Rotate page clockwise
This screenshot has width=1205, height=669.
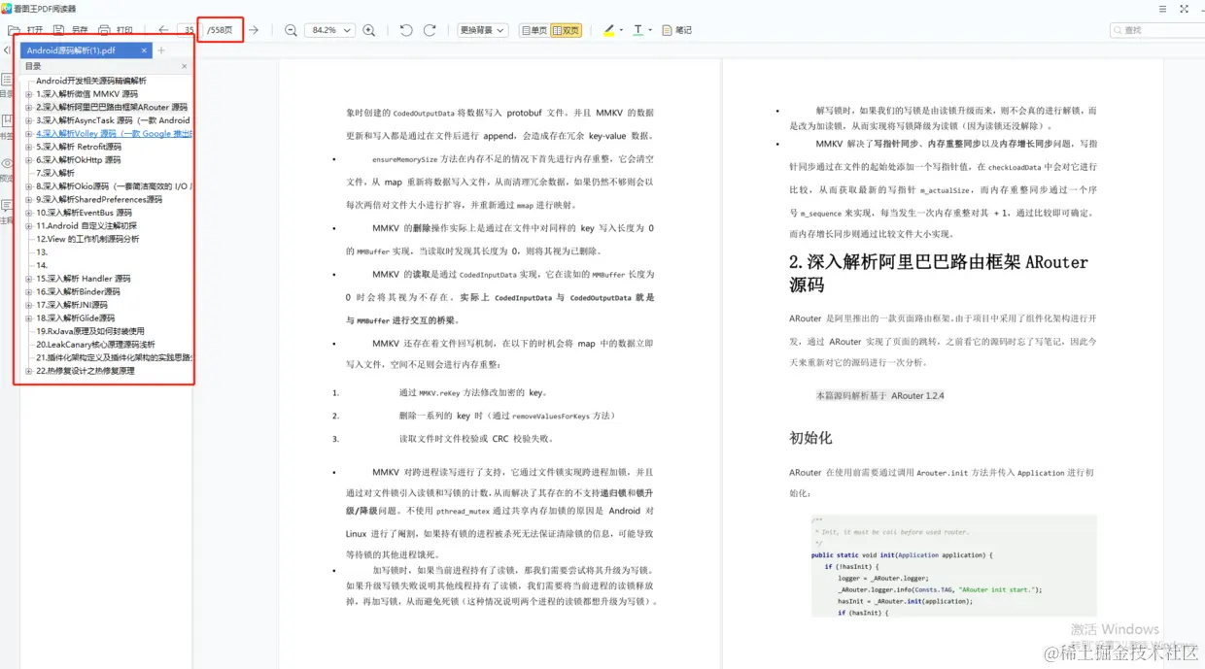click(x=430, y=30)
